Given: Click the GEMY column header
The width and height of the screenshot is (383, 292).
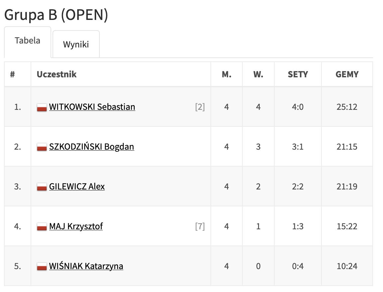Looking at the screenshot, I should (347, 74).
